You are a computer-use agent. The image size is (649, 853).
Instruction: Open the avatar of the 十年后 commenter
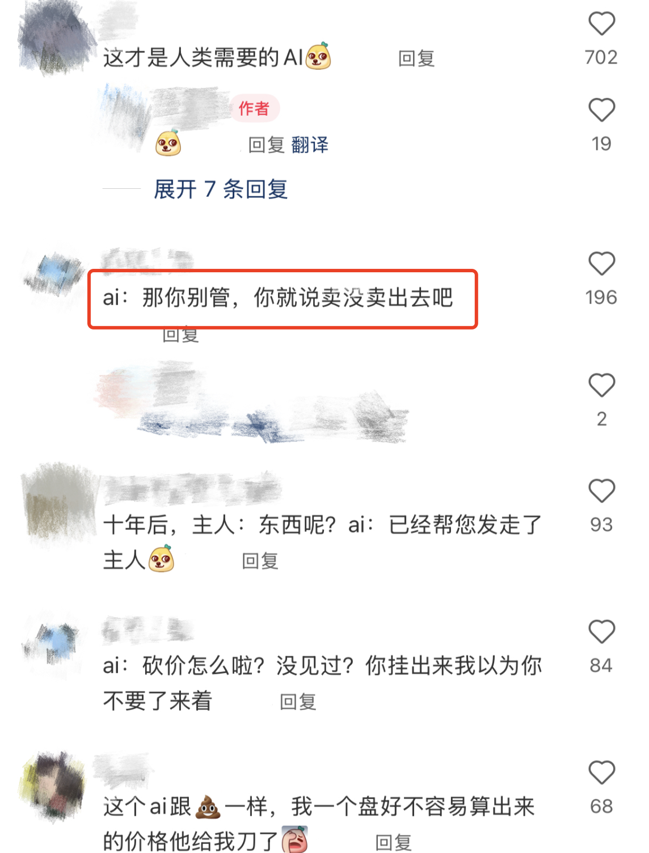point(58,502)
